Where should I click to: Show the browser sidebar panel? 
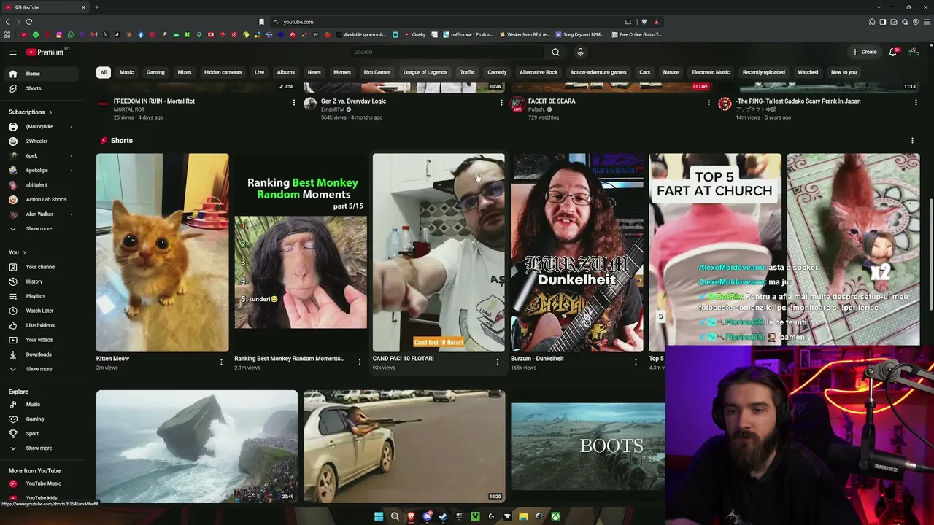click(x=883, y=22)
